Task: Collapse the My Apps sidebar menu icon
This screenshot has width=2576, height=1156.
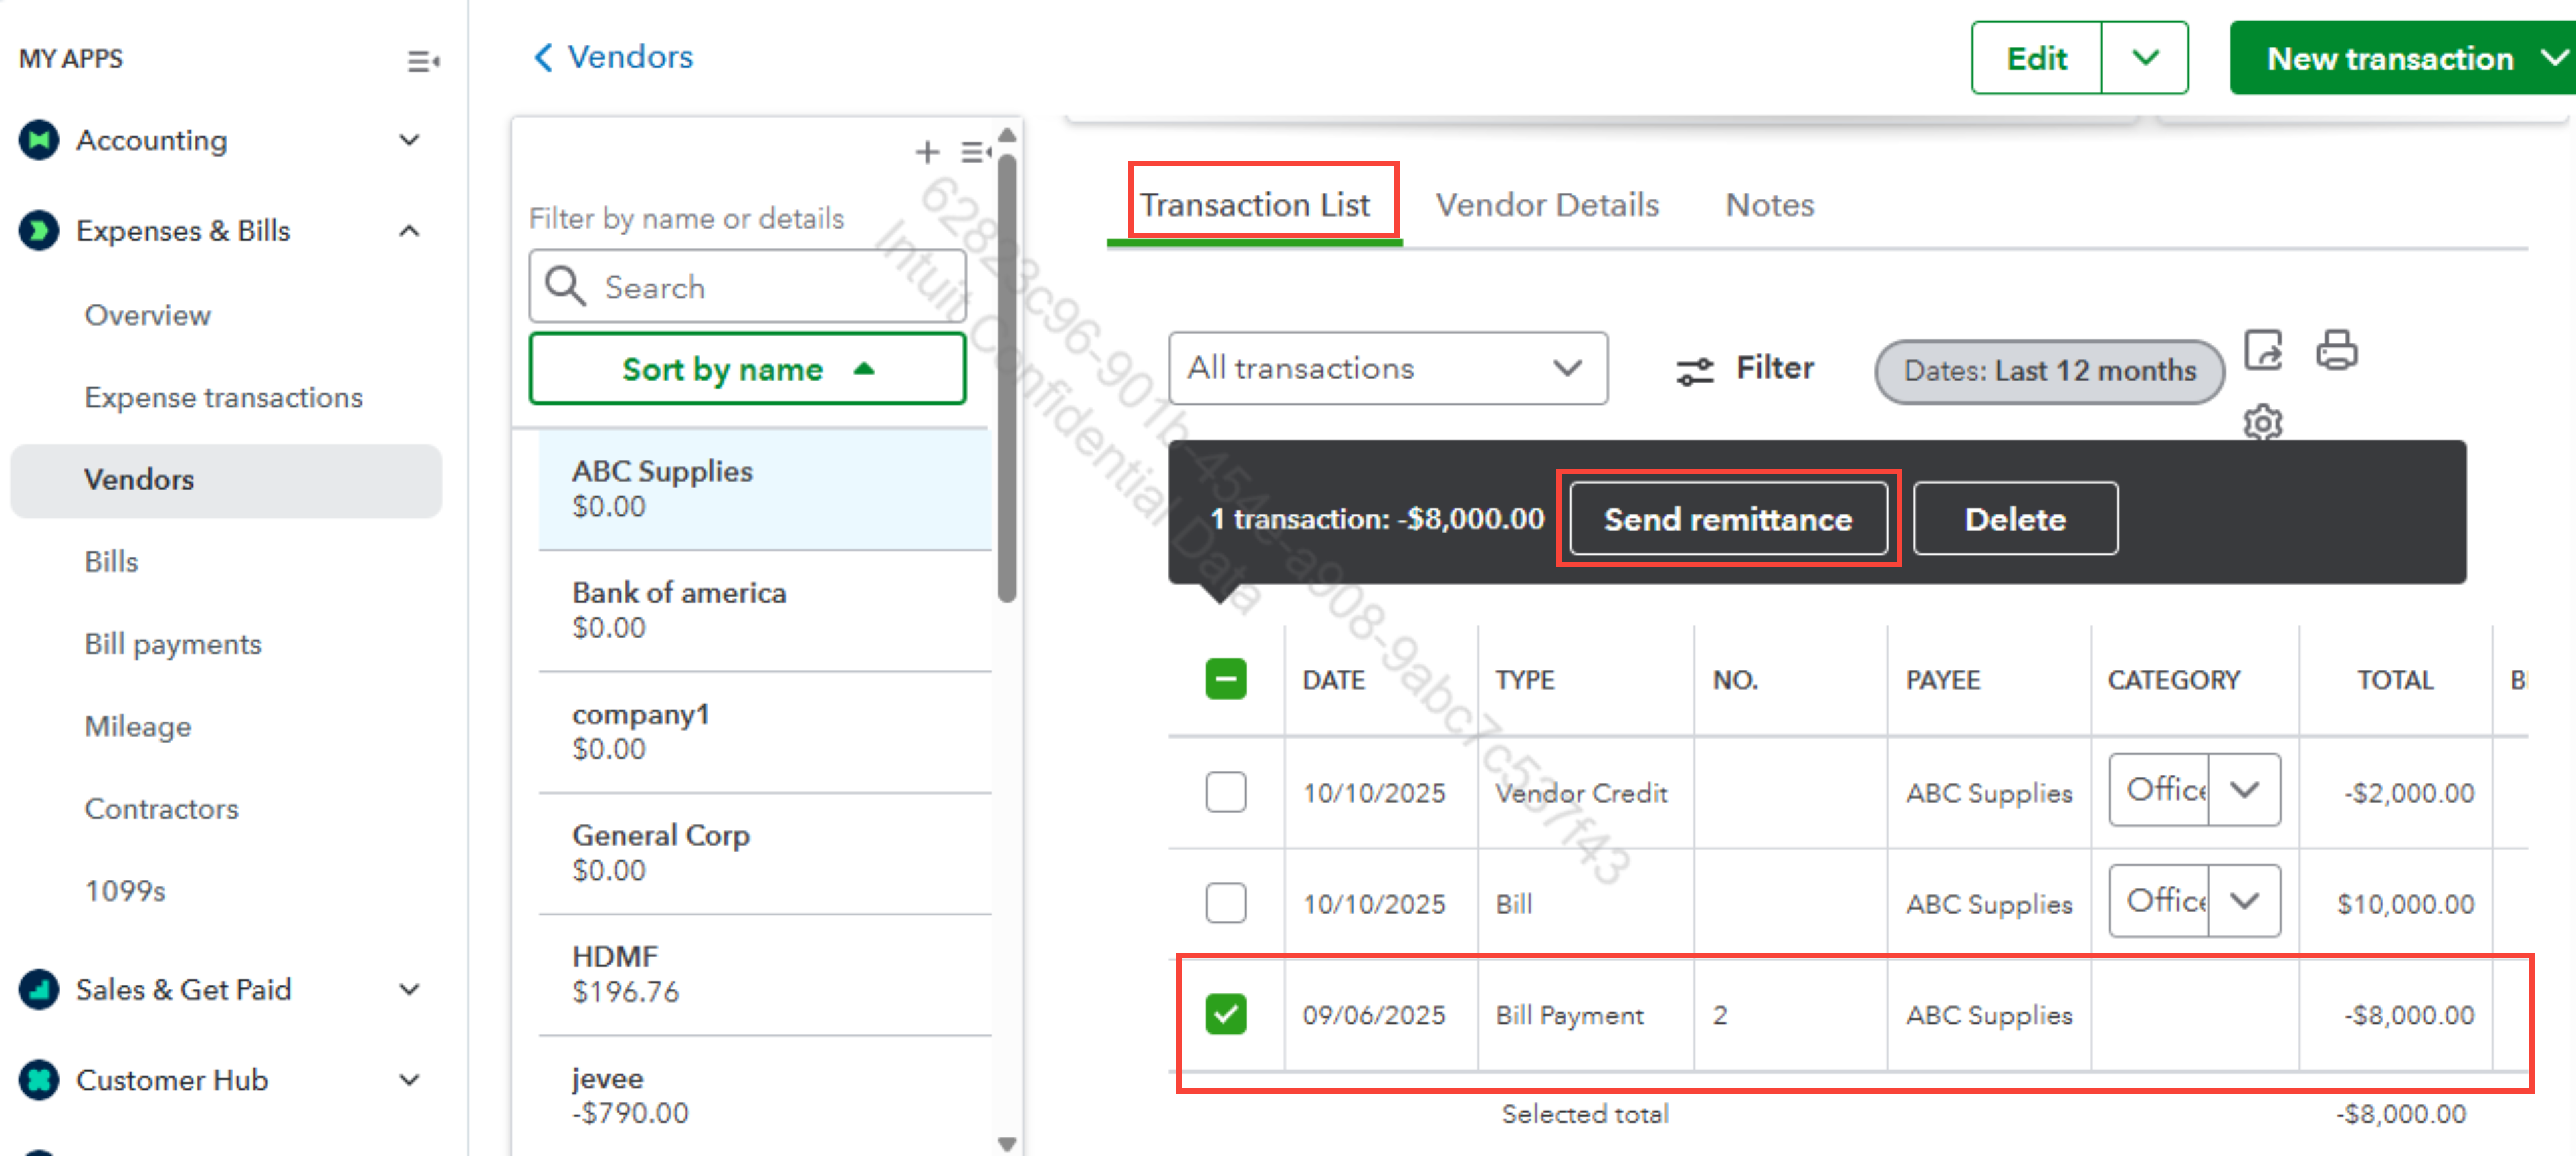Action: point(423,62)
